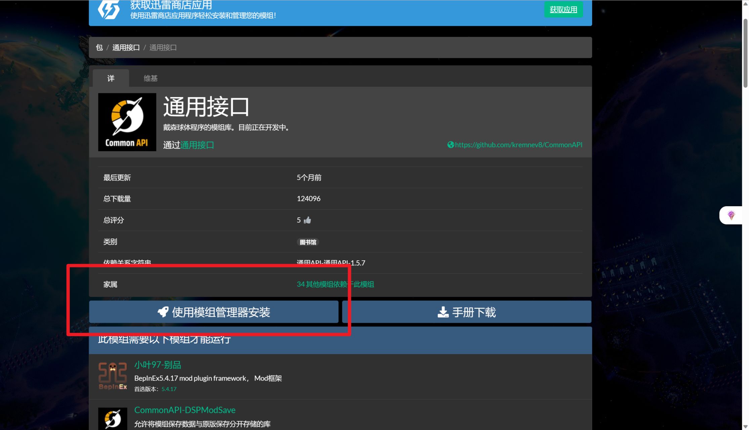Viewport: 749px width, 430px height.
Task: Open the 小叶97-别品 dependency link
Action: click(158, 364)
